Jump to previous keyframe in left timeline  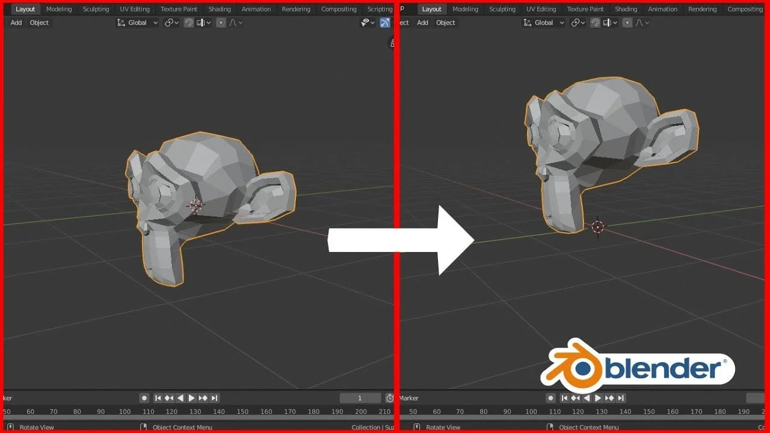coord(169,398)
